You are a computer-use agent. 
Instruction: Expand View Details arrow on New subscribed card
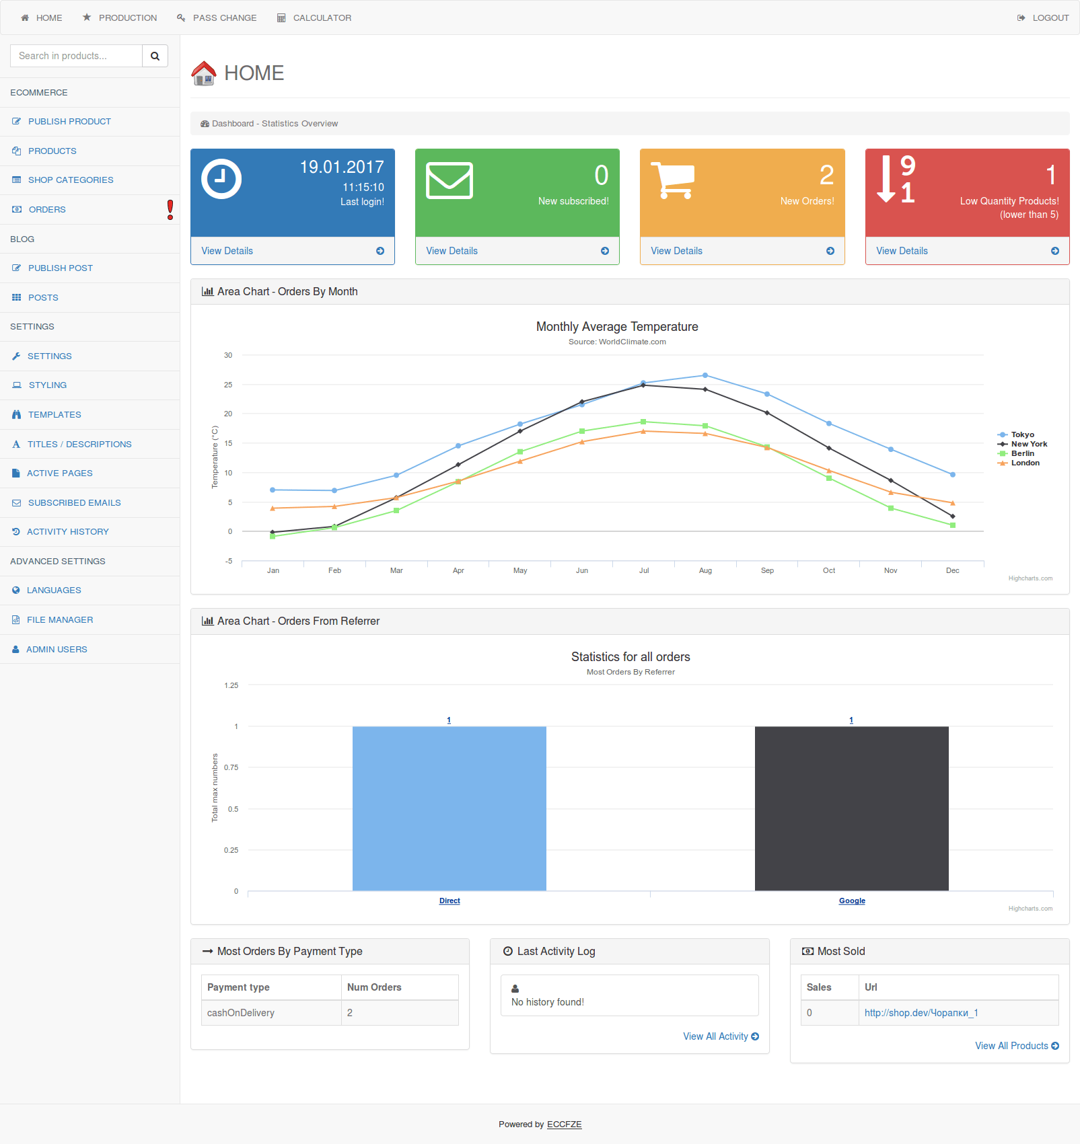605,250
